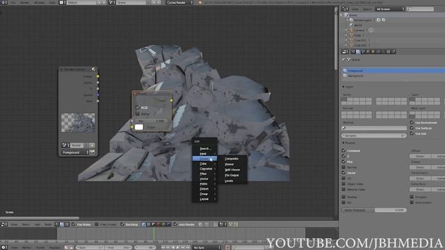Click the timeline play button
The height and width of the screenshot is (250, 445).
coord(178,247)
